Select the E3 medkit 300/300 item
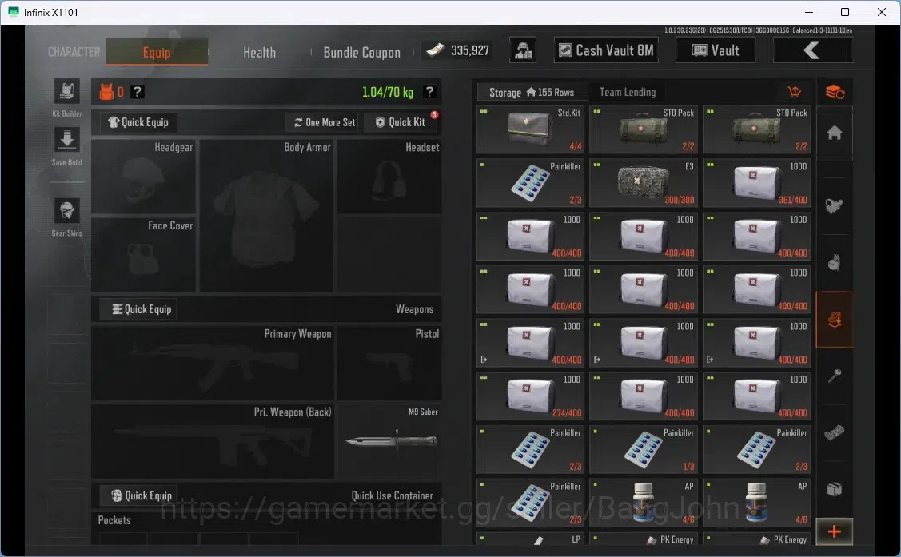901x557 pixels. point(644,183)
